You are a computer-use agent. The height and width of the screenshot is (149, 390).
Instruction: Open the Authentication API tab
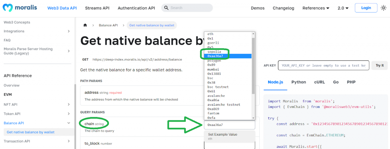click(136, 8)
